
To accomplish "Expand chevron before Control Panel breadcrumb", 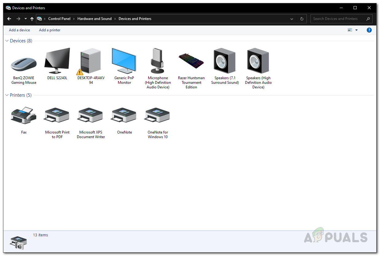I will coord(45,19).
